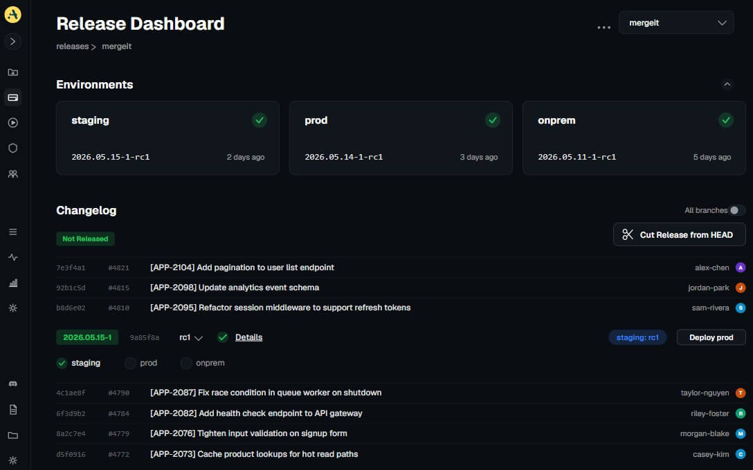Open APP-2087 race condition fix entry
This screenshot has height=470, width=753.
click(x=266, y=393)
